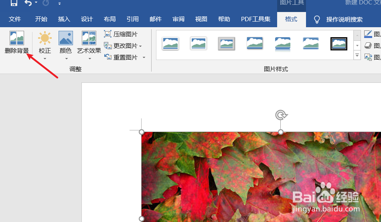381x222 pixels.
Task: Open the Color (颜色) picture icon
Action: pos(66,38)
